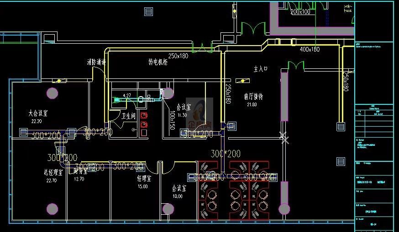Image resolution: width=399 pixels, height=232 pixels.
Task: Select the red fixtures beside 卫生间
Action: point(144,124)
